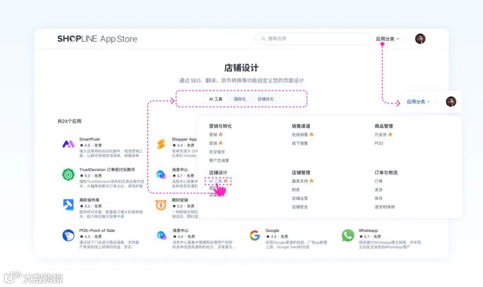Click the 共24个应用 count text

click(69, 121)
